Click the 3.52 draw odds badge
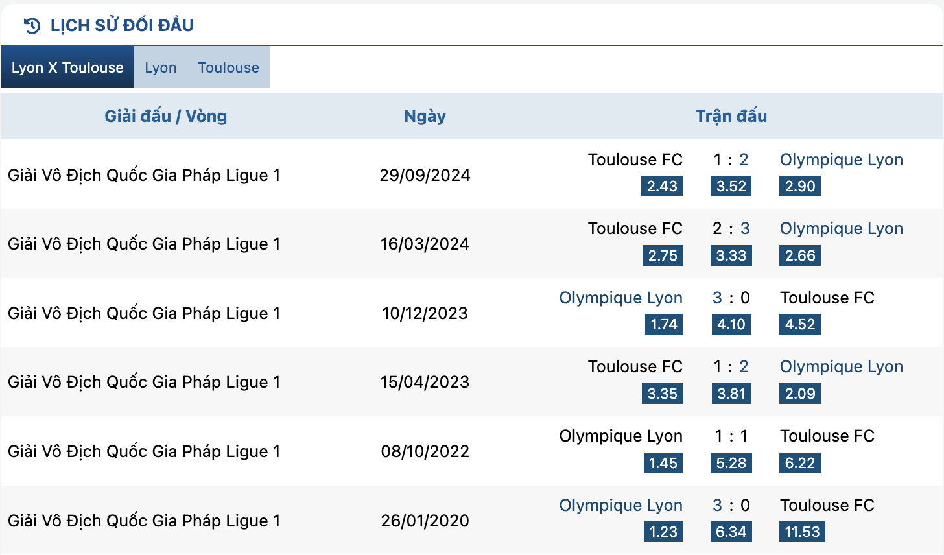Viewport: 944px width, 555px height. (731, 187)
